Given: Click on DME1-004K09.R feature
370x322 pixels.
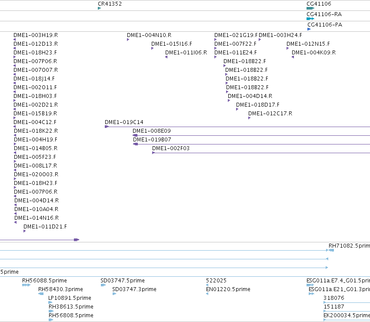Looking at the screenshot, I should (x=313, y=53).
